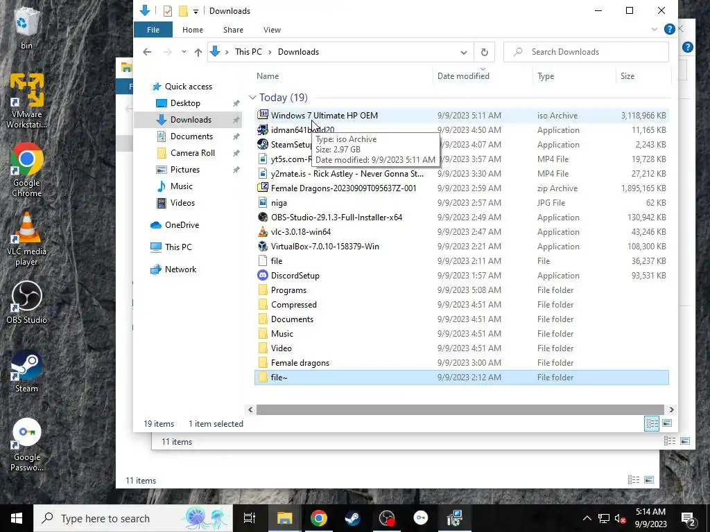This screenshot has width=710, height=532.
Task: Click the Back navigation arrow
Action: click(x=147, y=52)
